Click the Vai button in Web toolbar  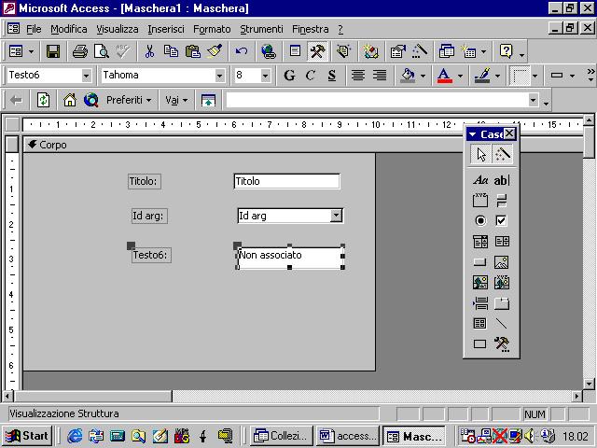coord(176,100)
